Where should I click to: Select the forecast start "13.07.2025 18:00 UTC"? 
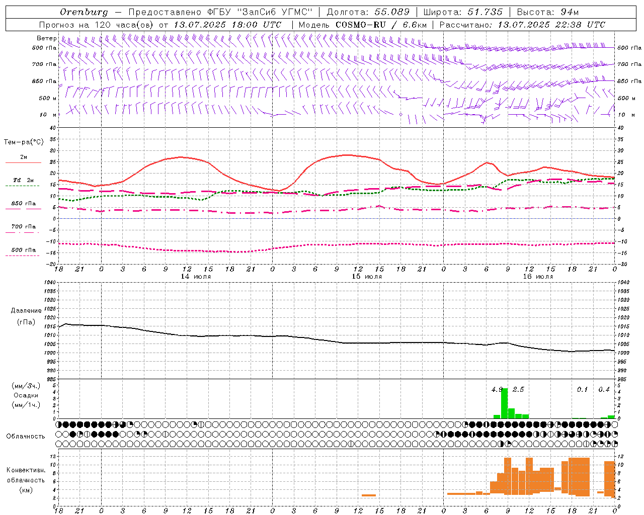[x=227, y=25]
